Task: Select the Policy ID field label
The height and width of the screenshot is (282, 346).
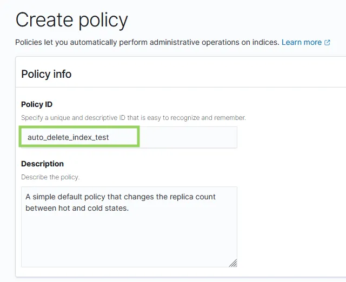Action: pos(37,104)
